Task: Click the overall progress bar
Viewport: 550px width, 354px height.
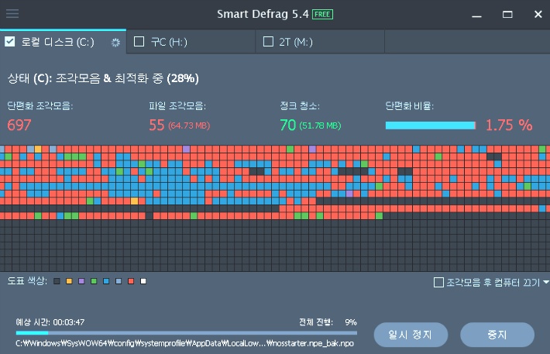Action: tap(186, 333)
